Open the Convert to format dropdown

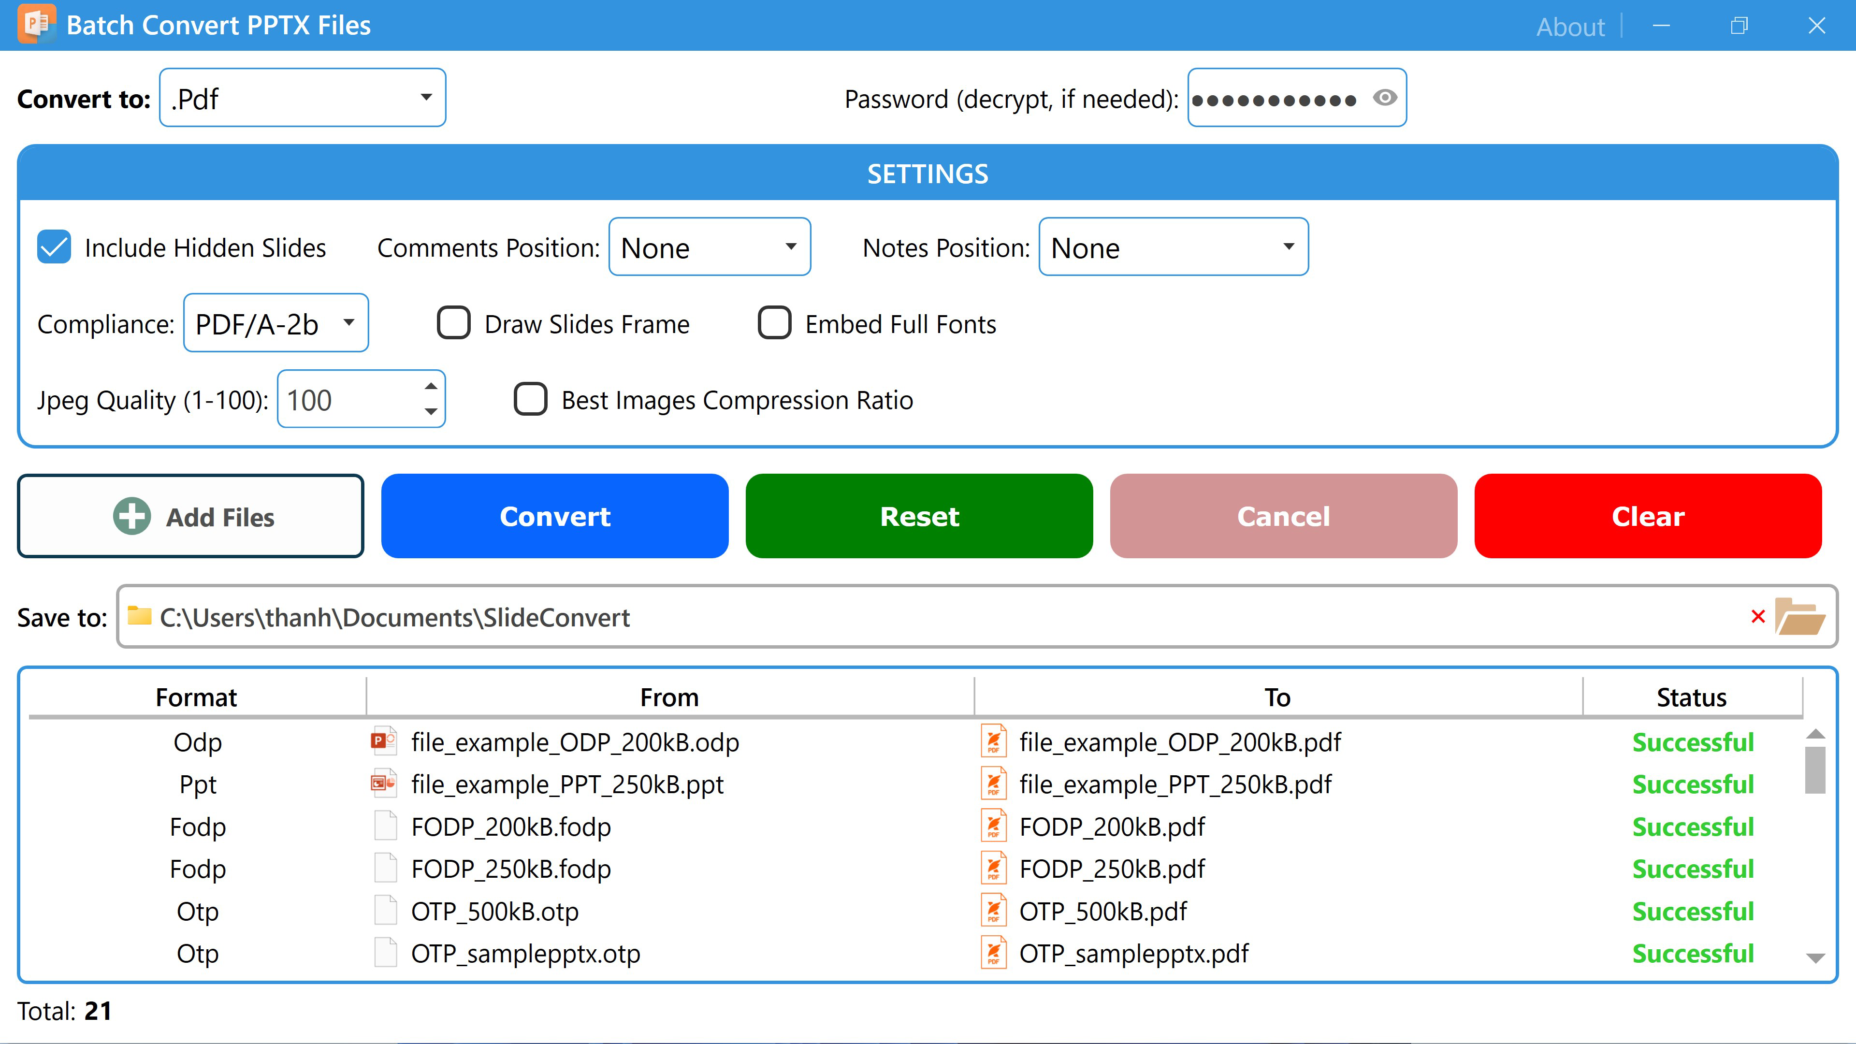click(x=303, y=97)
